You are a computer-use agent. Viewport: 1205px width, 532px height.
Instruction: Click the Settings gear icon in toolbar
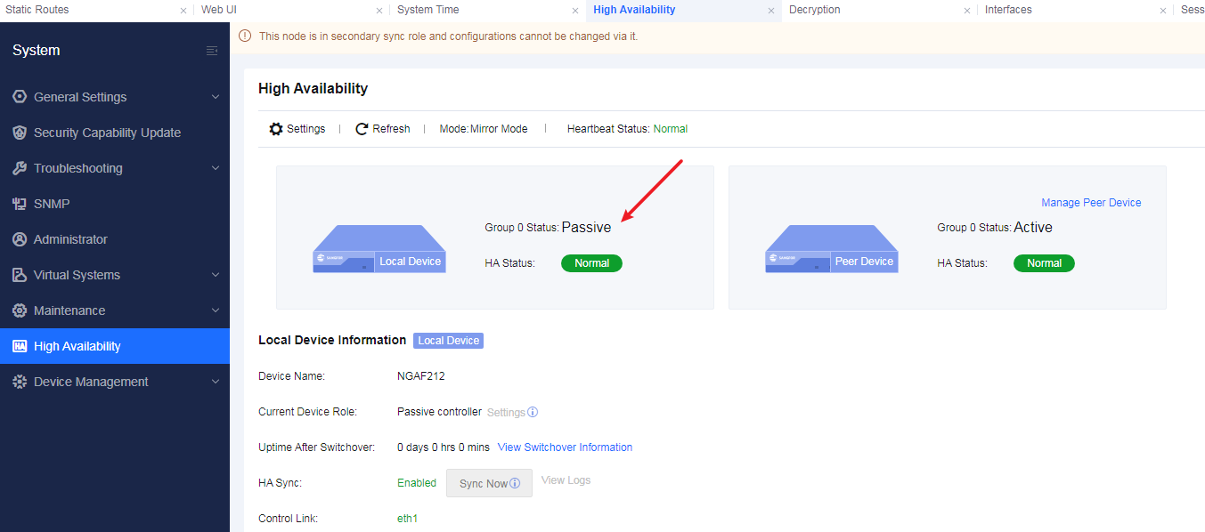276,129
